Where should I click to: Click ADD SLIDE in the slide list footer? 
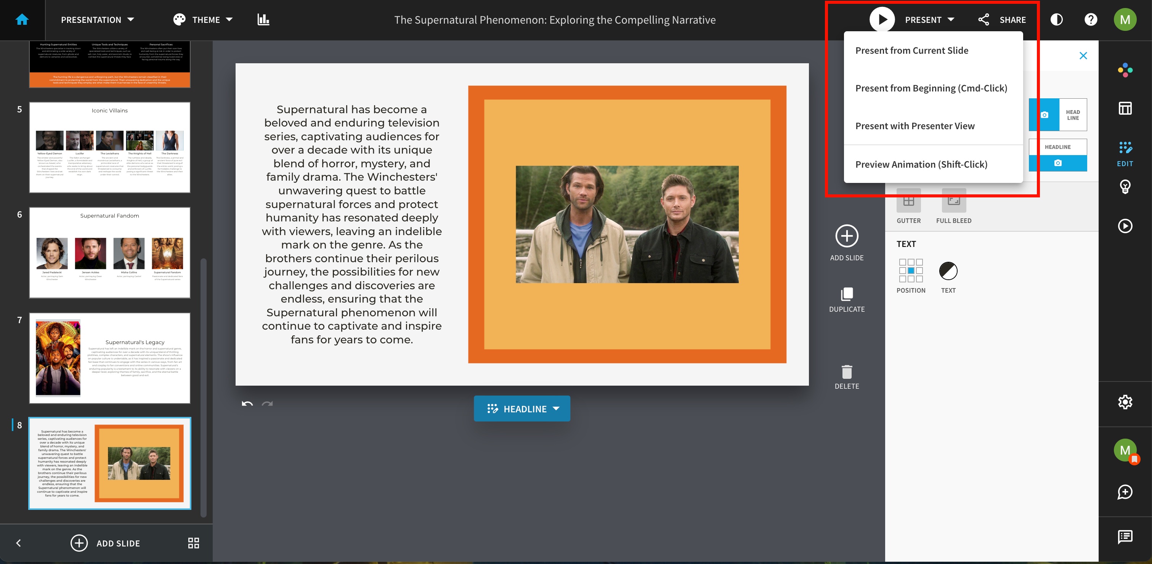105,543
